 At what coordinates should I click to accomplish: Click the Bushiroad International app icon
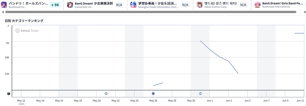pyautogui.click(x=258, y=5)
